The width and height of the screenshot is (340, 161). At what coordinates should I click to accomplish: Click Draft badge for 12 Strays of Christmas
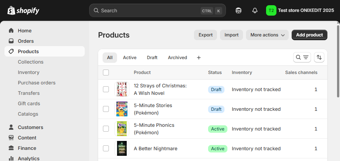click(216, 89)
